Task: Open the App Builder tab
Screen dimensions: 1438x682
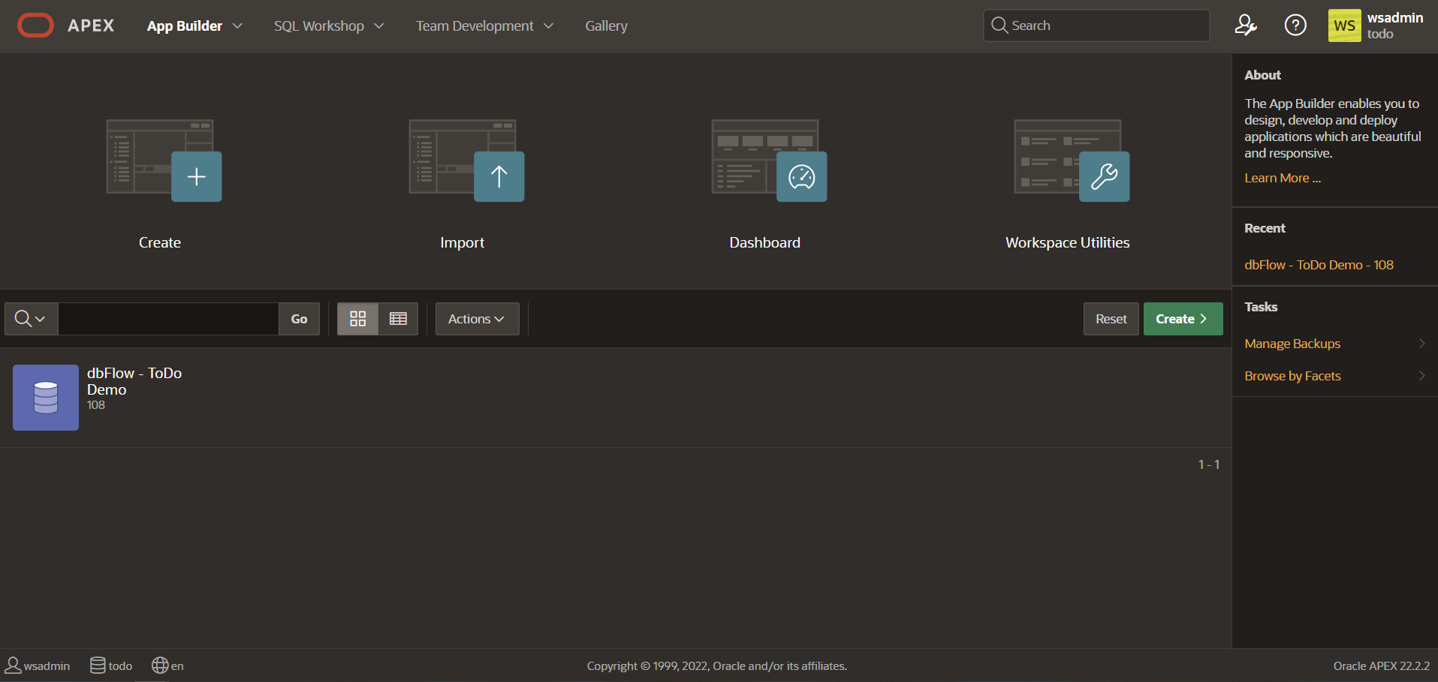Action: 185,26
